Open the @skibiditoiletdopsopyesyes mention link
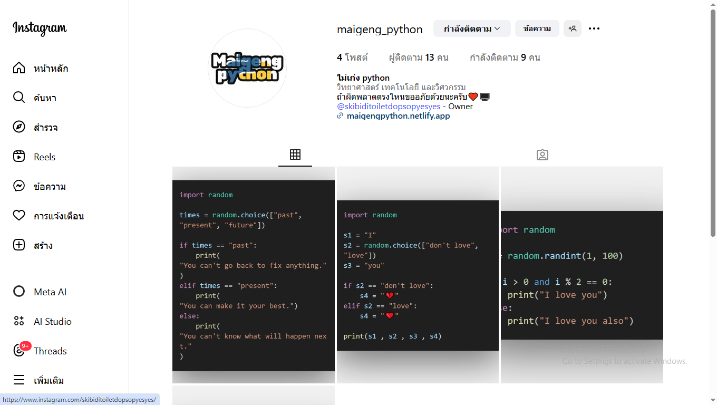This screenshot has height=405, width=717. 389,107
